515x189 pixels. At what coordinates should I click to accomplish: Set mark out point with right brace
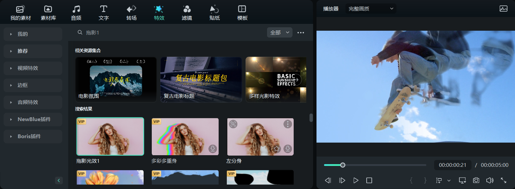coord(425,180)
